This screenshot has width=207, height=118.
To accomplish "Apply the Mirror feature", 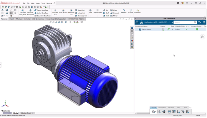I will (114, 16).
